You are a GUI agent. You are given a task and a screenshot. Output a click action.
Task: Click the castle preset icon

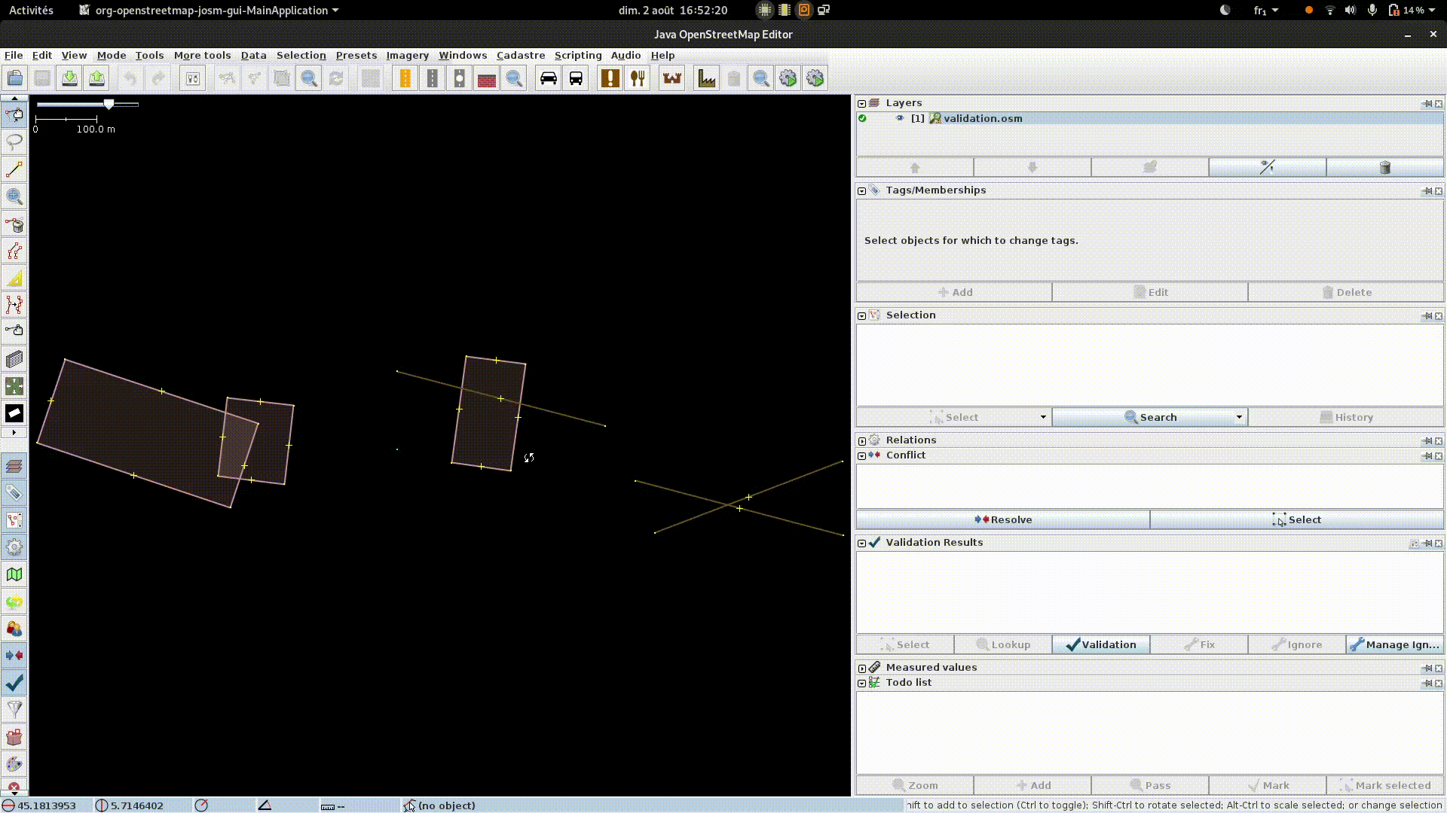point(671,78)
